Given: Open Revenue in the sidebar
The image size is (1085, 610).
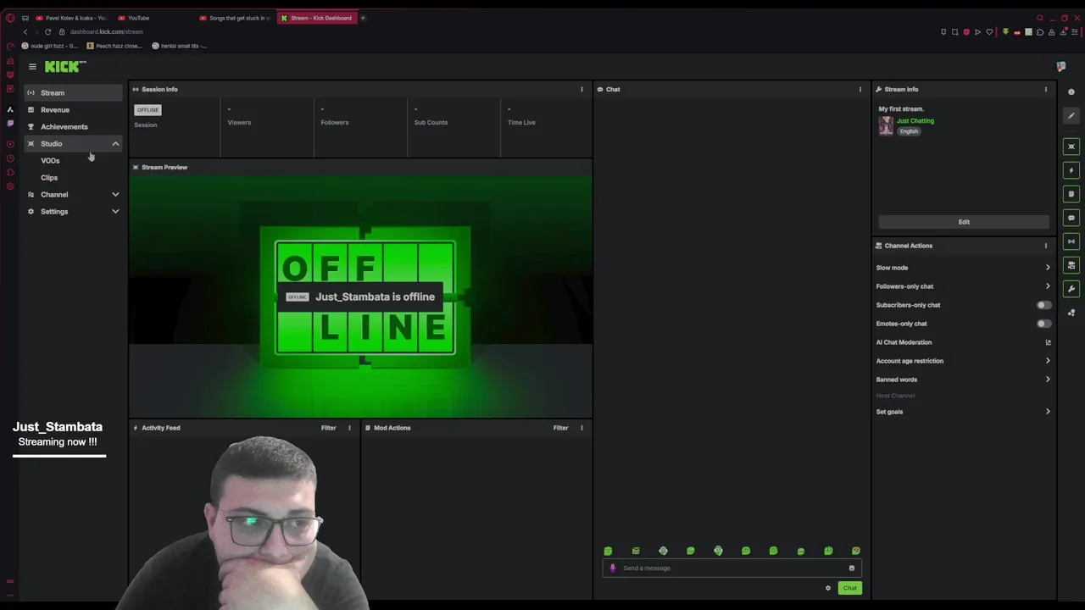Looking at the screenshot, I should point(73,110).
